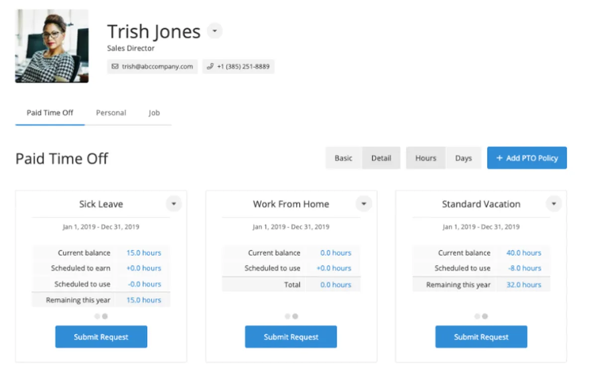Image resolution: width=597 pixels, height=381 pixels.
Task: Click Sick Leave current balance 15.0 hours
Action: (x=144, y=253)
